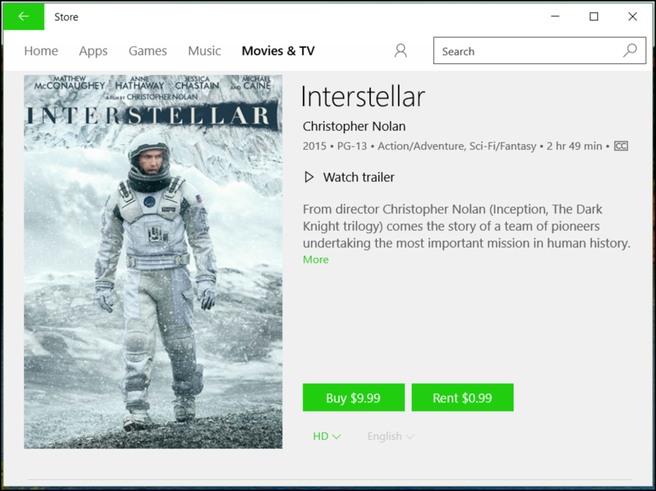The height and width of the screenshot is (491, 656).
Task: Buy Interstellar for $9.99
Action: [x=353, y=397]
